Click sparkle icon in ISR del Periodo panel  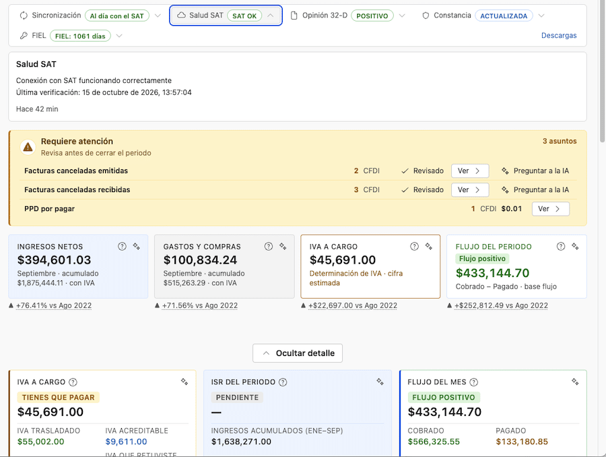coord(380,382)
